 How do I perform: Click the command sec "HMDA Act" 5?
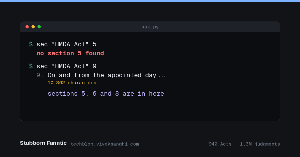[x=66, y=44]
